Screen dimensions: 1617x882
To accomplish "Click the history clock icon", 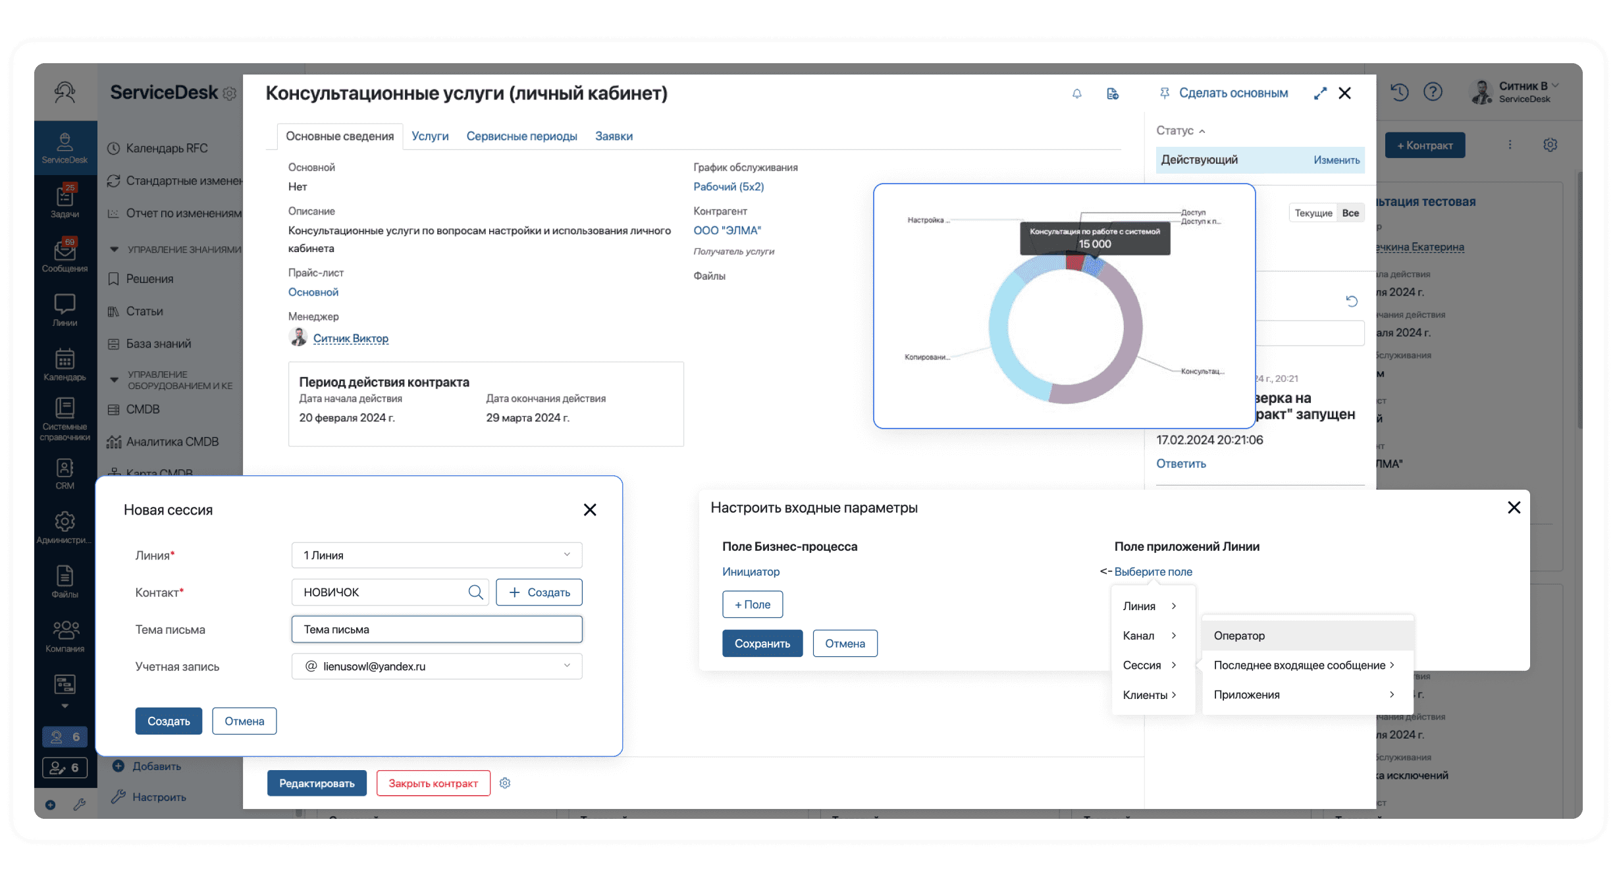I will tap(1399, 92).
